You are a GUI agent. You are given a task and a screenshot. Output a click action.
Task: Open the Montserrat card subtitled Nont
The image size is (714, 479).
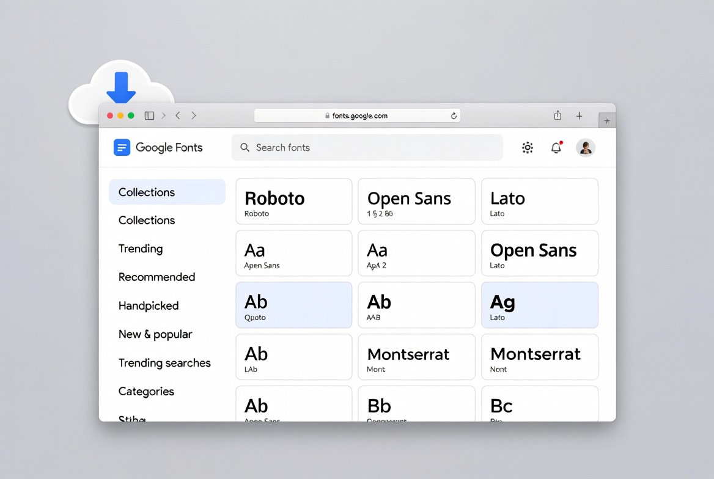click(540, 357)
